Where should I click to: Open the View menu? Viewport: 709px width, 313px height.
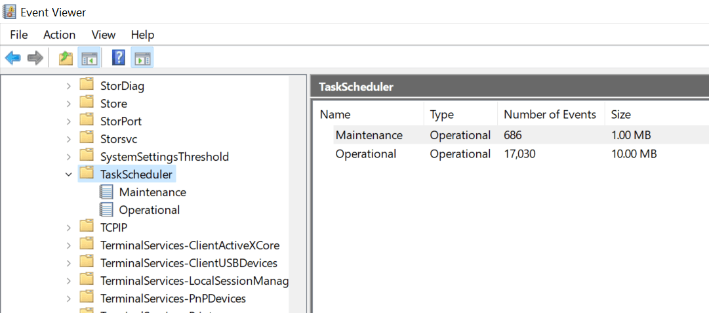(x=104, y=35)
